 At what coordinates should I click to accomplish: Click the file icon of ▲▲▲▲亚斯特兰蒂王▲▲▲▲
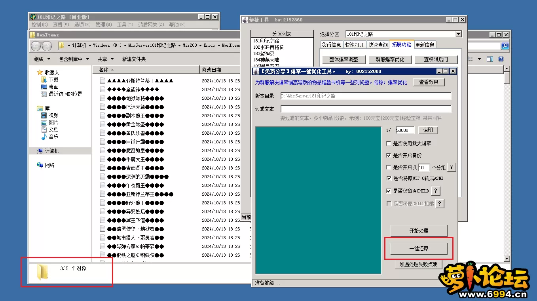[103, 80]
